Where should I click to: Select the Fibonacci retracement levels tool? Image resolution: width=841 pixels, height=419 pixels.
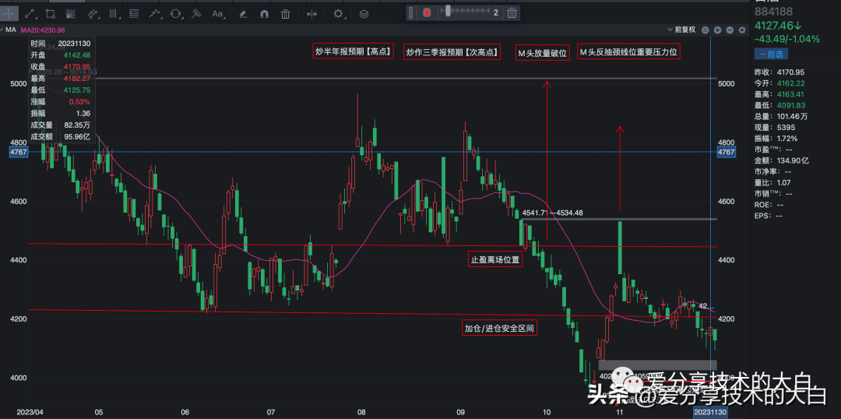[134, 14]
